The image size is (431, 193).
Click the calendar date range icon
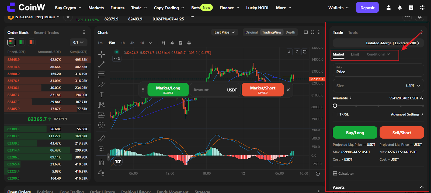coord(189,43)
